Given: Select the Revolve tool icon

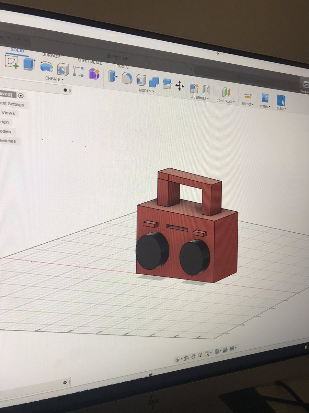Looking at the screenshot, I should pos(47,67).
